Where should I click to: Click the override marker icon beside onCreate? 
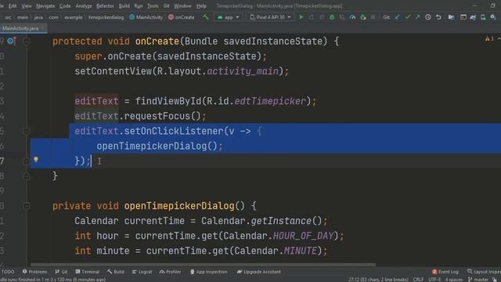point(12,41)
